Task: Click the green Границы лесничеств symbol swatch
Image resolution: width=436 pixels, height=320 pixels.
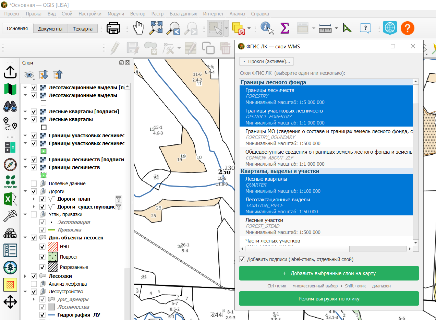Action: click(44, 175)
